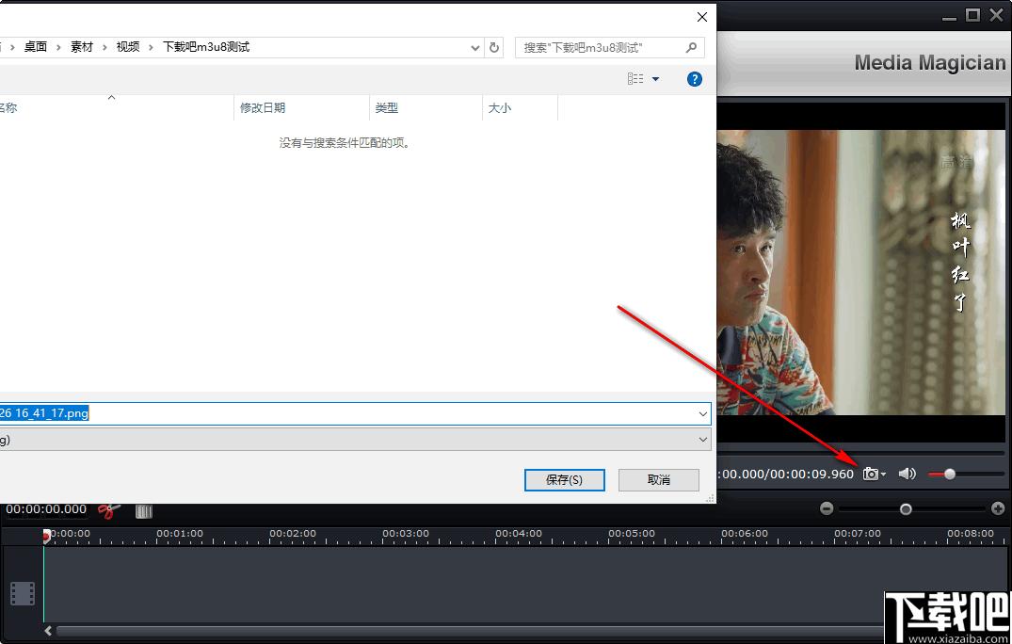Close the save dialog with X
Viewport: 1012px width, 644px height.
click(x=702, y=17)
